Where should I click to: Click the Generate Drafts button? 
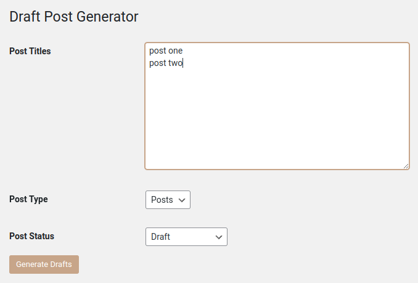coord(44,265)
